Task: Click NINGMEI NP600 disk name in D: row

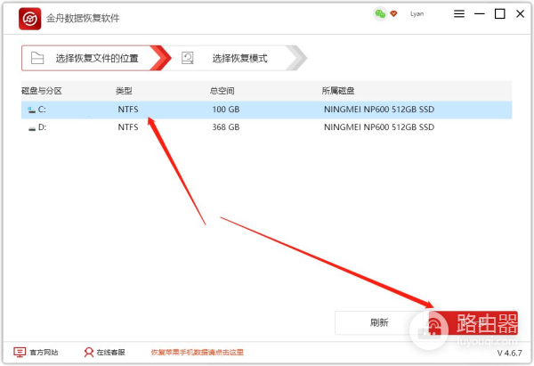Action: [x=379, y=127]
